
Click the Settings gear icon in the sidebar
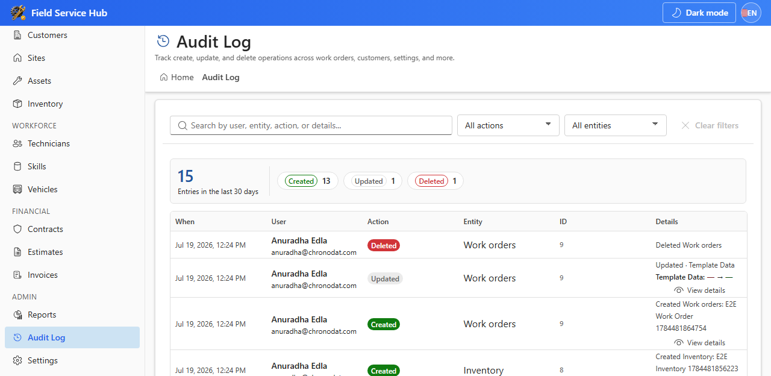[17, 360]
